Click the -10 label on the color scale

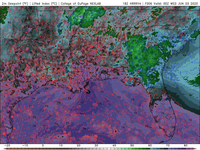pyautogui.click(x=25, y=145)
